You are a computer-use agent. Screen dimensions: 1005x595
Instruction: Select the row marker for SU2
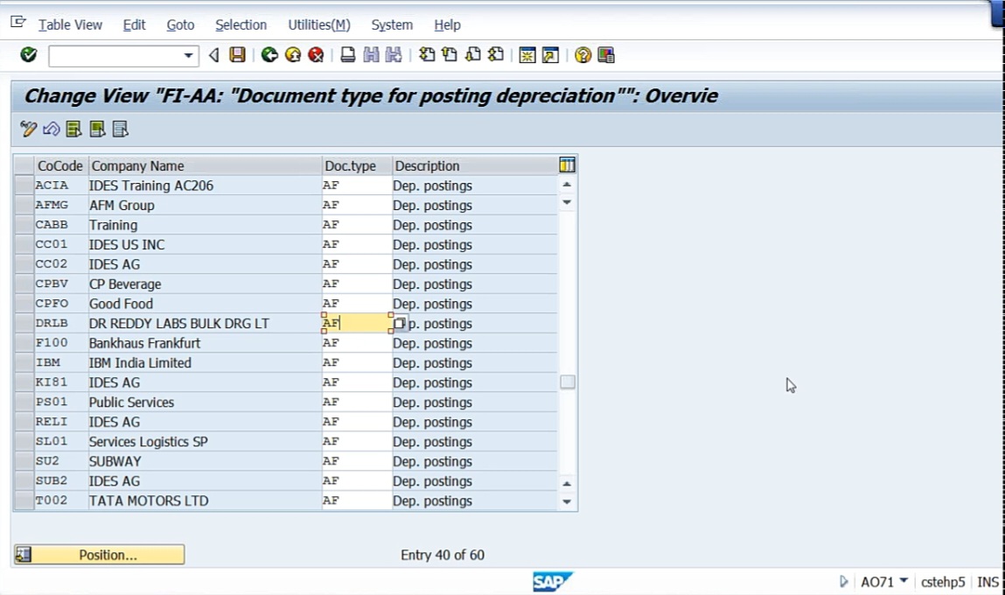[x=24, y=461]
